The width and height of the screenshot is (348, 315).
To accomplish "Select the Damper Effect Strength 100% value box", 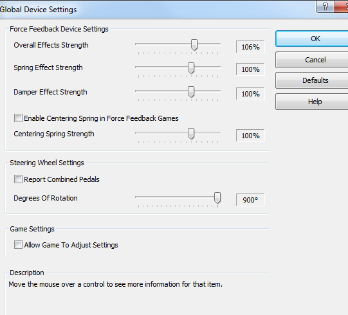I will [x=250, y=94].
